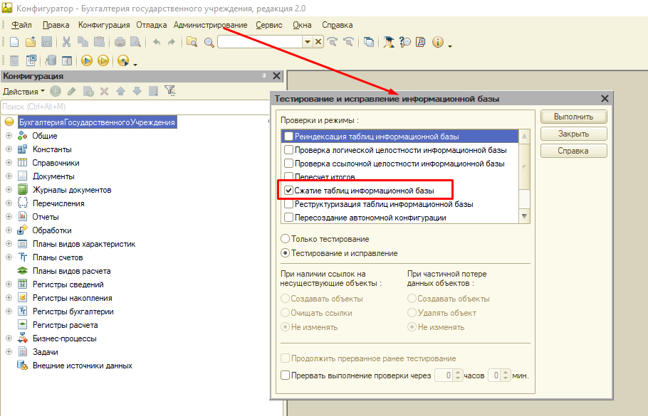This screenshot has width=648, height=416.
Task: Select Планы видов расчета tree item
Action: [x=71, y=271]
